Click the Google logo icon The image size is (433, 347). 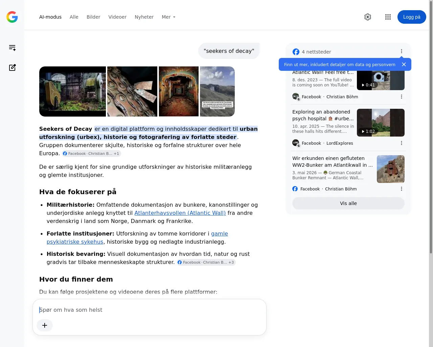[x=12, y=17]
